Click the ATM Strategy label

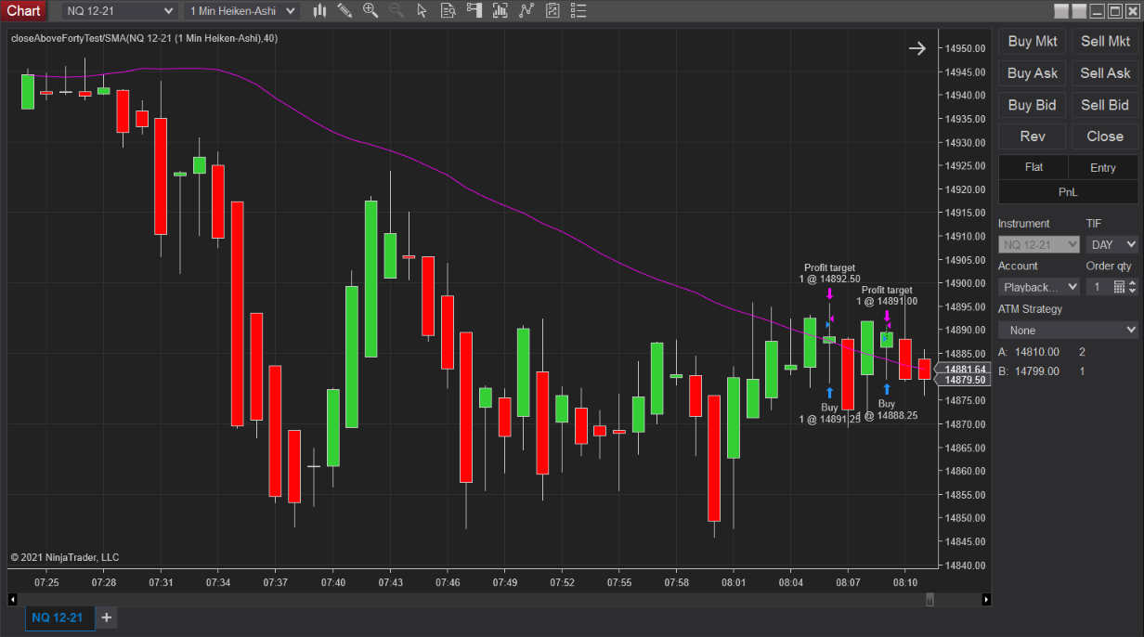pyautogui.click(x=1030, y=309)
